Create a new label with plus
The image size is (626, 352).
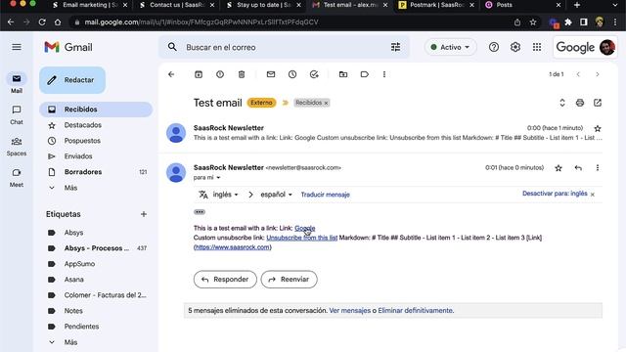[x=144, y=214]
